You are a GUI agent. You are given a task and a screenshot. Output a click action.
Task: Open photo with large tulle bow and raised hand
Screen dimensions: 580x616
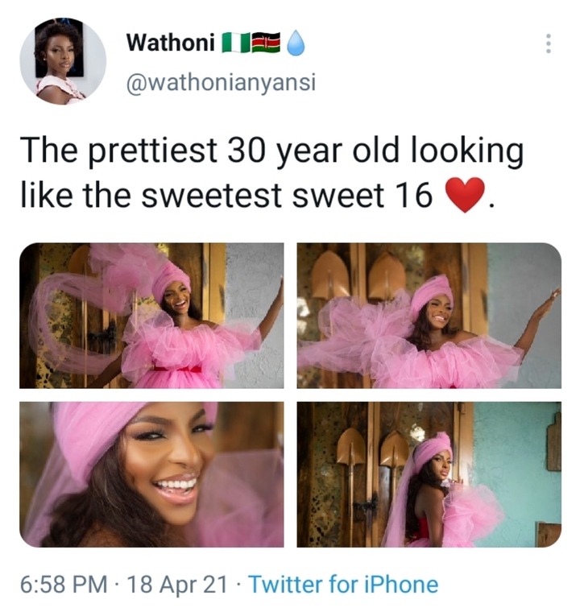pyautogui.click(x=429, y=316)
